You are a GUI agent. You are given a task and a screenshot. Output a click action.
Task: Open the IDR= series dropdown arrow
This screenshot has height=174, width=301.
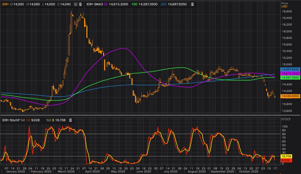(x=76, y=4)
